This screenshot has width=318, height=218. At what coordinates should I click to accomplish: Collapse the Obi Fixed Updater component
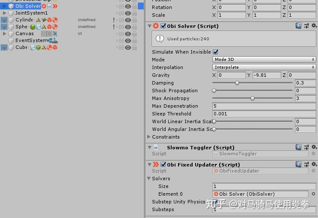150,164
